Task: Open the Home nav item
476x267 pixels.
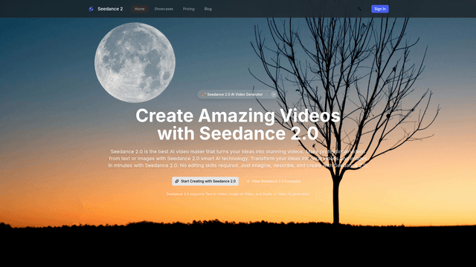Action: click(140, 9)
